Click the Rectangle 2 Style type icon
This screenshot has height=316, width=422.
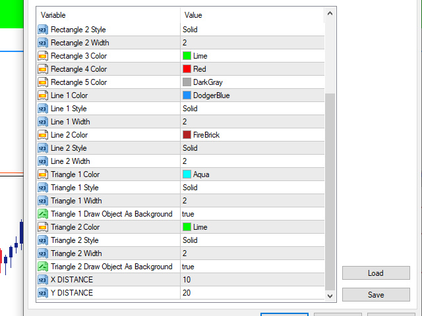43,30
